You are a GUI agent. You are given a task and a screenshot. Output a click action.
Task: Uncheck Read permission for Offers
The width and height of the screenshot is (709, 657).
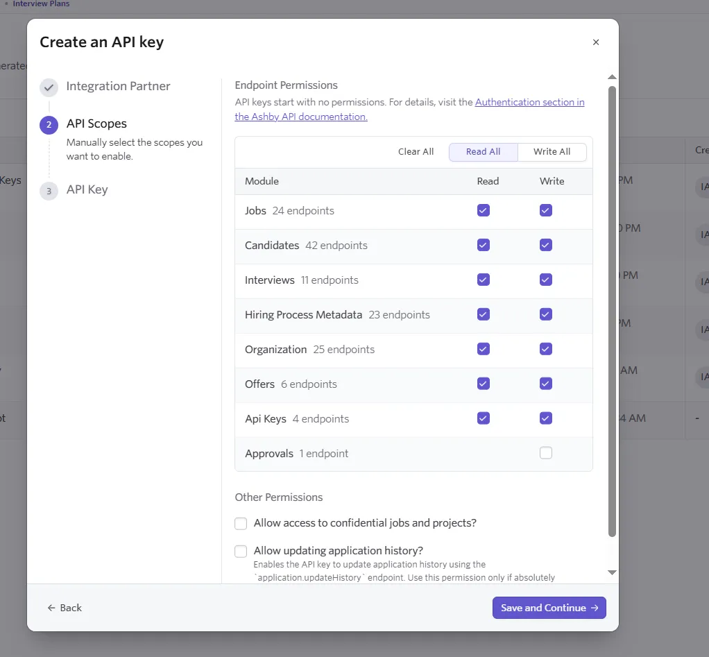coord(484,384)
